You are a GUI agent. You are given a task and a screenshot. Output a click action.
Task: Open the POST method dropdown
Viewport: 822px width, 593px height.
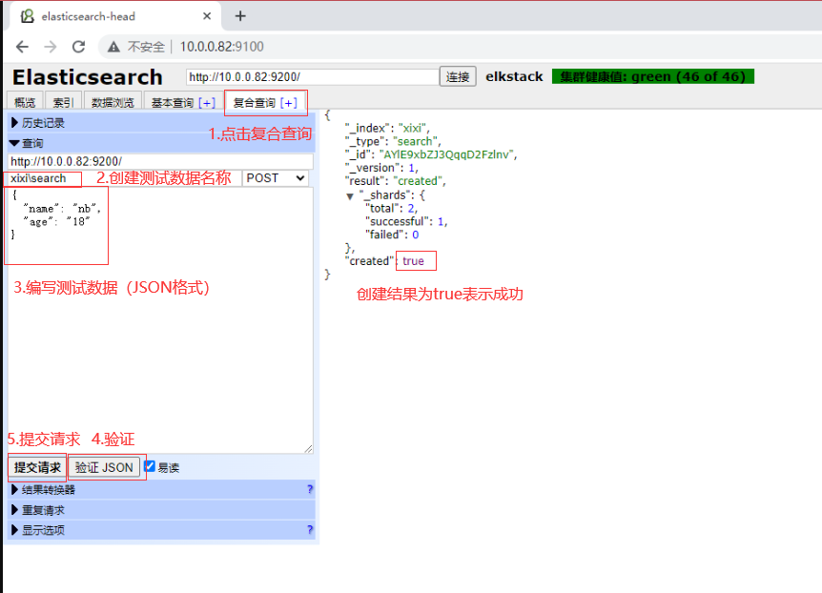tap(276, 178)
